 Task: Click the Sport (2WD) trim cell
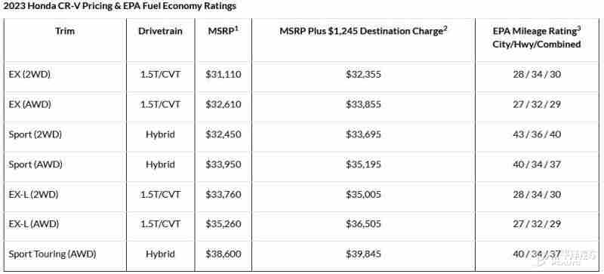[x=35, y=134]
